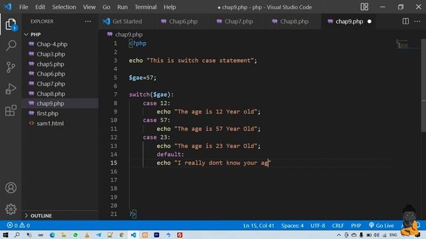Open Explorer Views and More Actions ellipsis
The height and width of the screenshot is (239, 426).
pyautogui.click(x=88, y=21)
